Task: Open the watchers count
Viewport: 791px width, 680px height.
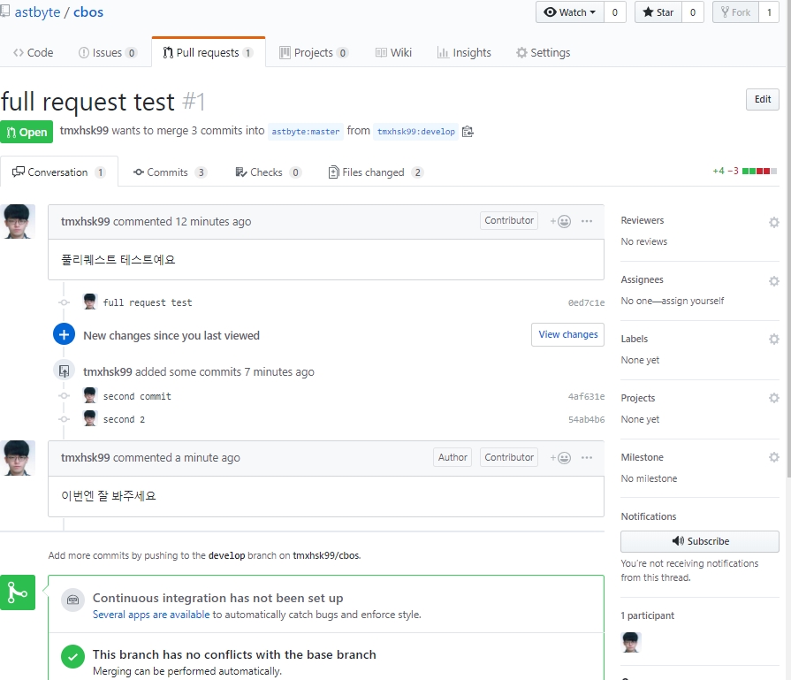Action: pos(614,12)
